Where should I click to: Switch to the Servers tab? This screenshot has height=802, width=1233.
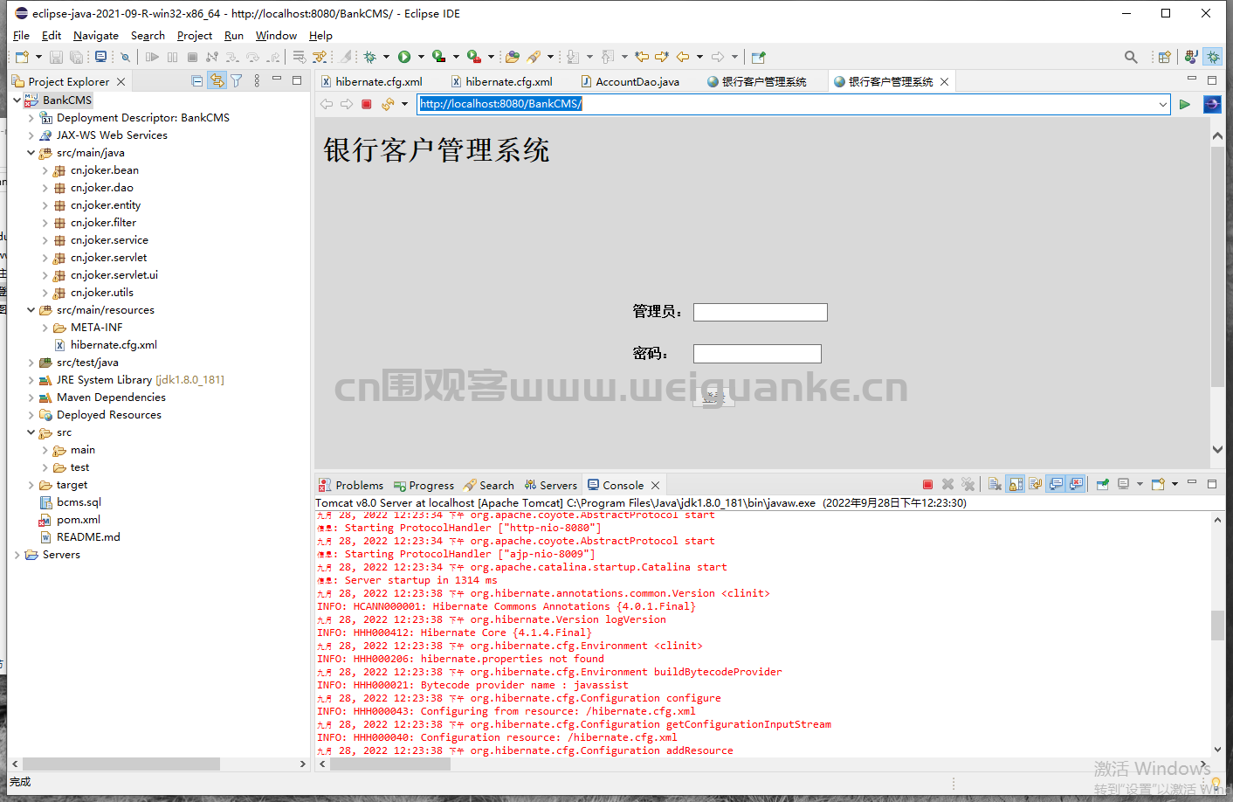(x=551, y=485)
